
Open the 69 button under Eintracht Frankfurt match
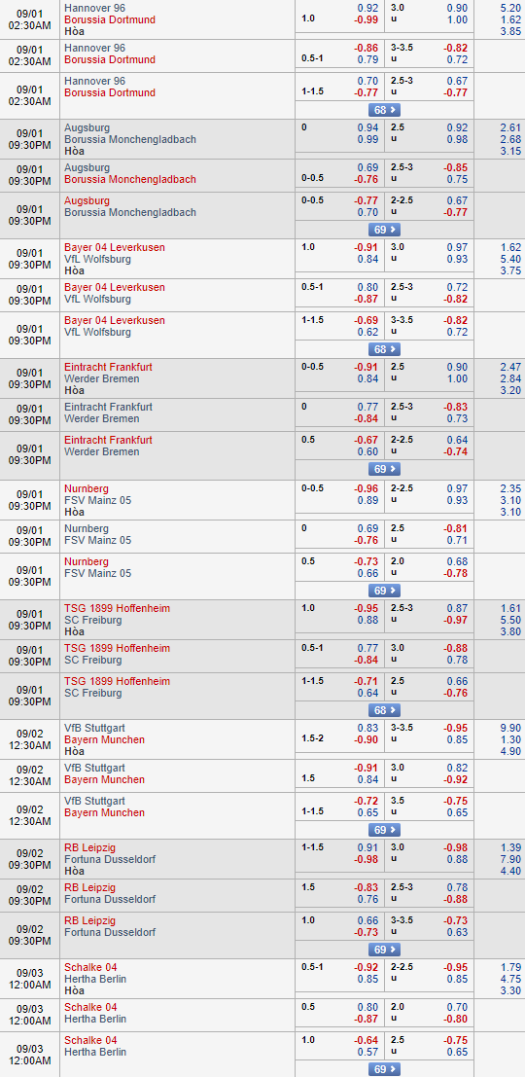click(384, 469)
